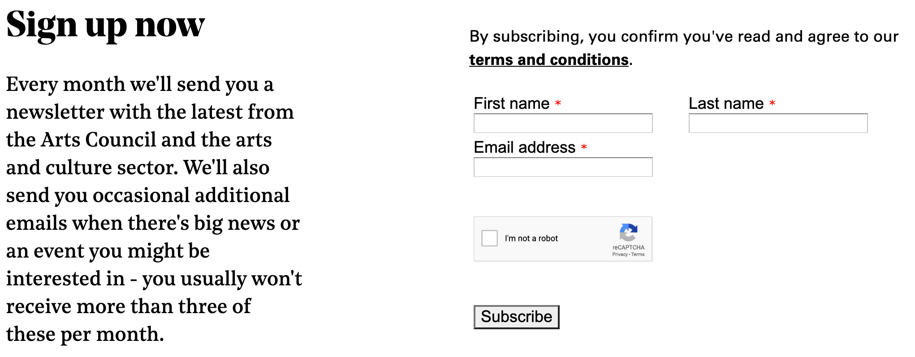Viewport: 915px width, 357px height.
Task: Check the "I'm not a robot" checkbox
Action: (489, 238)
